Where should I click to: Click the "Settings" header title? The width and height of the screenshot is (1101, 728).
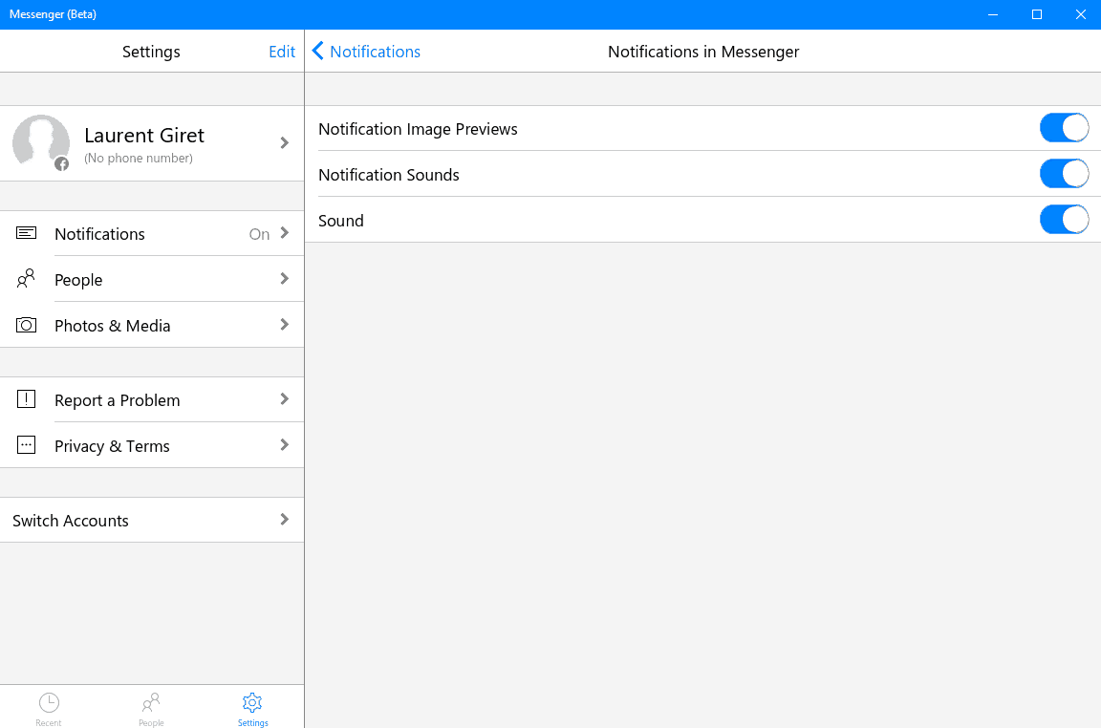[151, 52]
